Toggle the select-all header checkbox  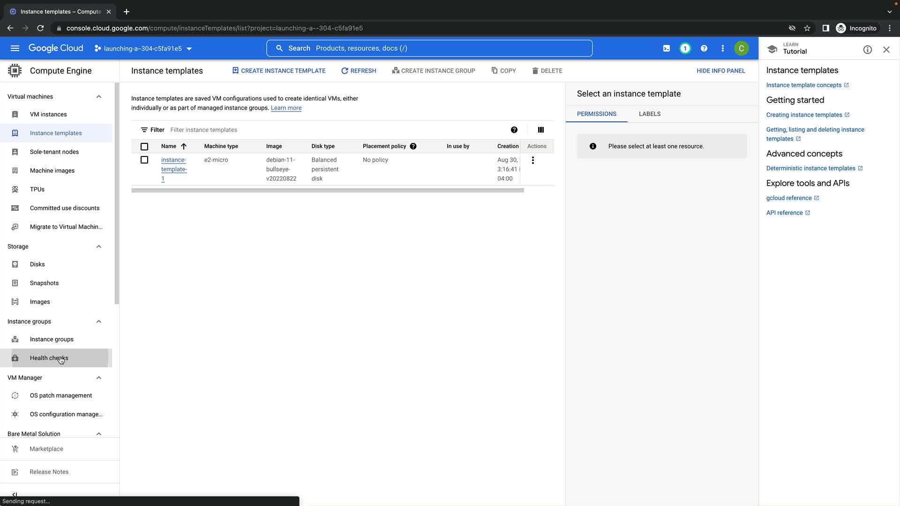(144, 147)
